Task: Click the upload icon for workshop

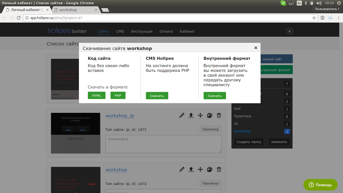Action: click(191, 169)
